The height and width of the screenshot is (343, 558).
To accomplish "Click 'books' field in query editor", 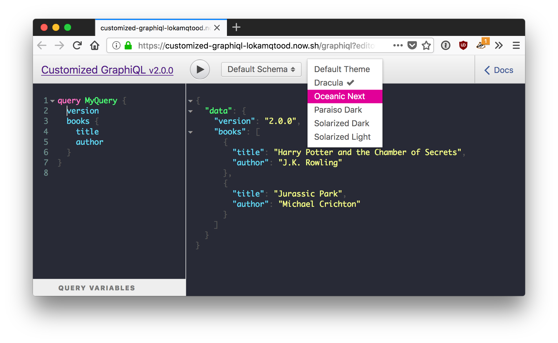I will pyautogui.click(x=78, y=121).
